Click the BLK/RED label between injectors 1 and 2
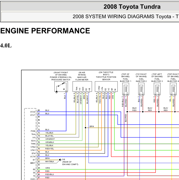 click(x=135, y=109)
